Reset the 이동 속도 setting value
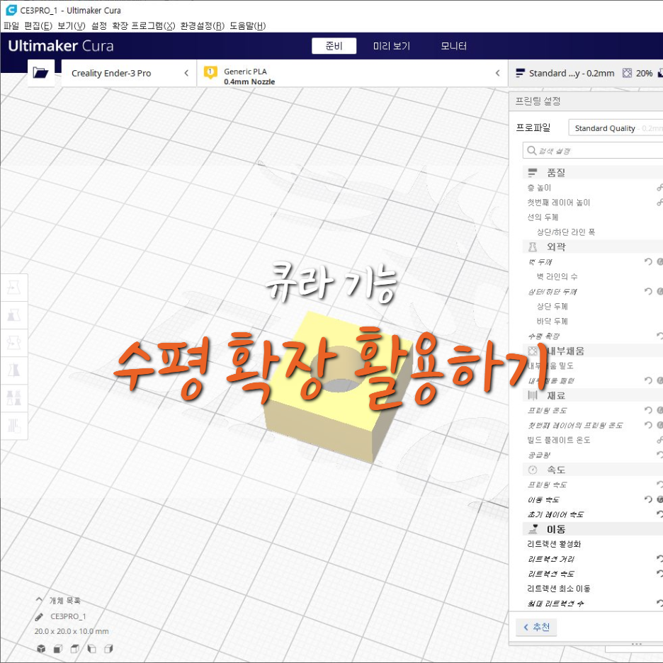 coord(648,499)
